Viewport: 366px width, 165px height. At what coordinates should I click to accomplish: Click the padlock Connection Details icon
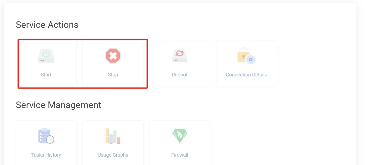click(246, 55)
